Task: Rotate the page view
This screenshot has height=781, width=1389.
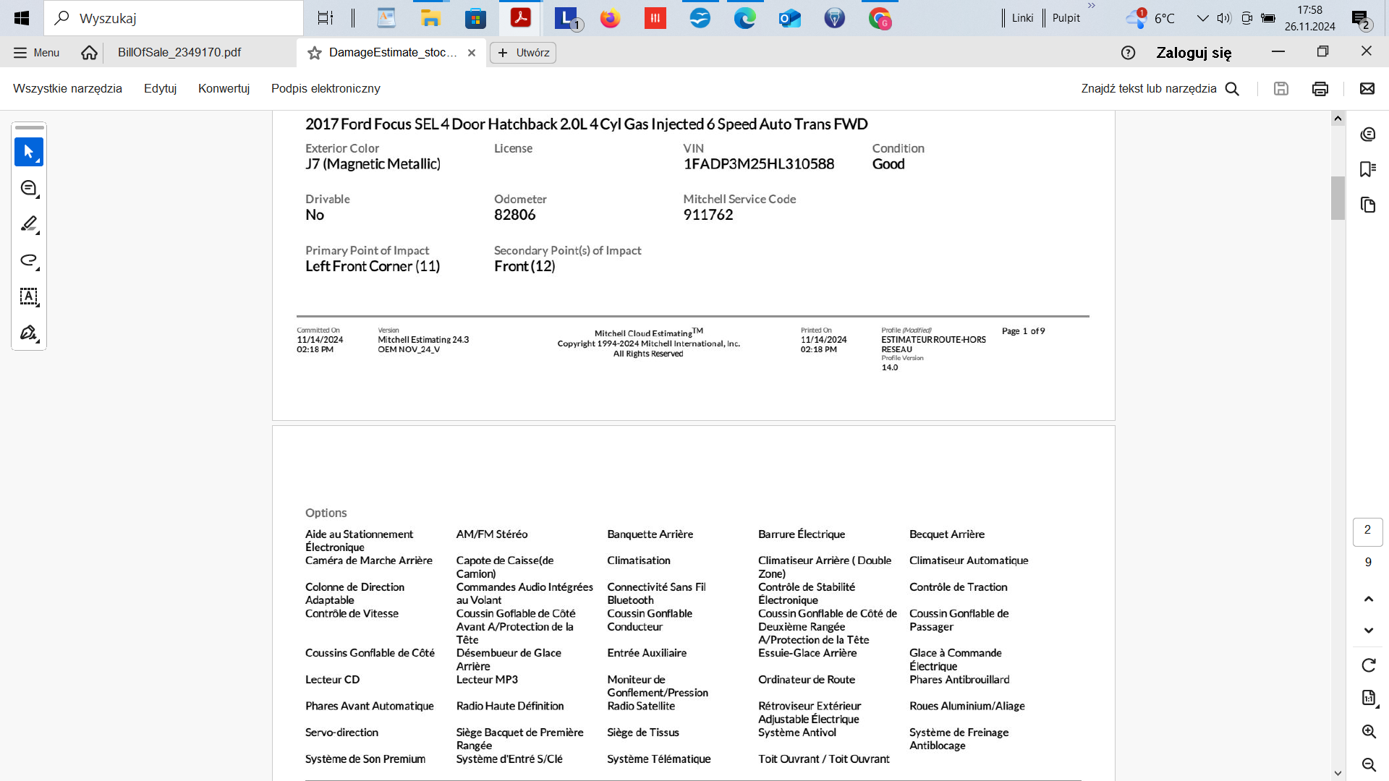Action: (1368, 665)
